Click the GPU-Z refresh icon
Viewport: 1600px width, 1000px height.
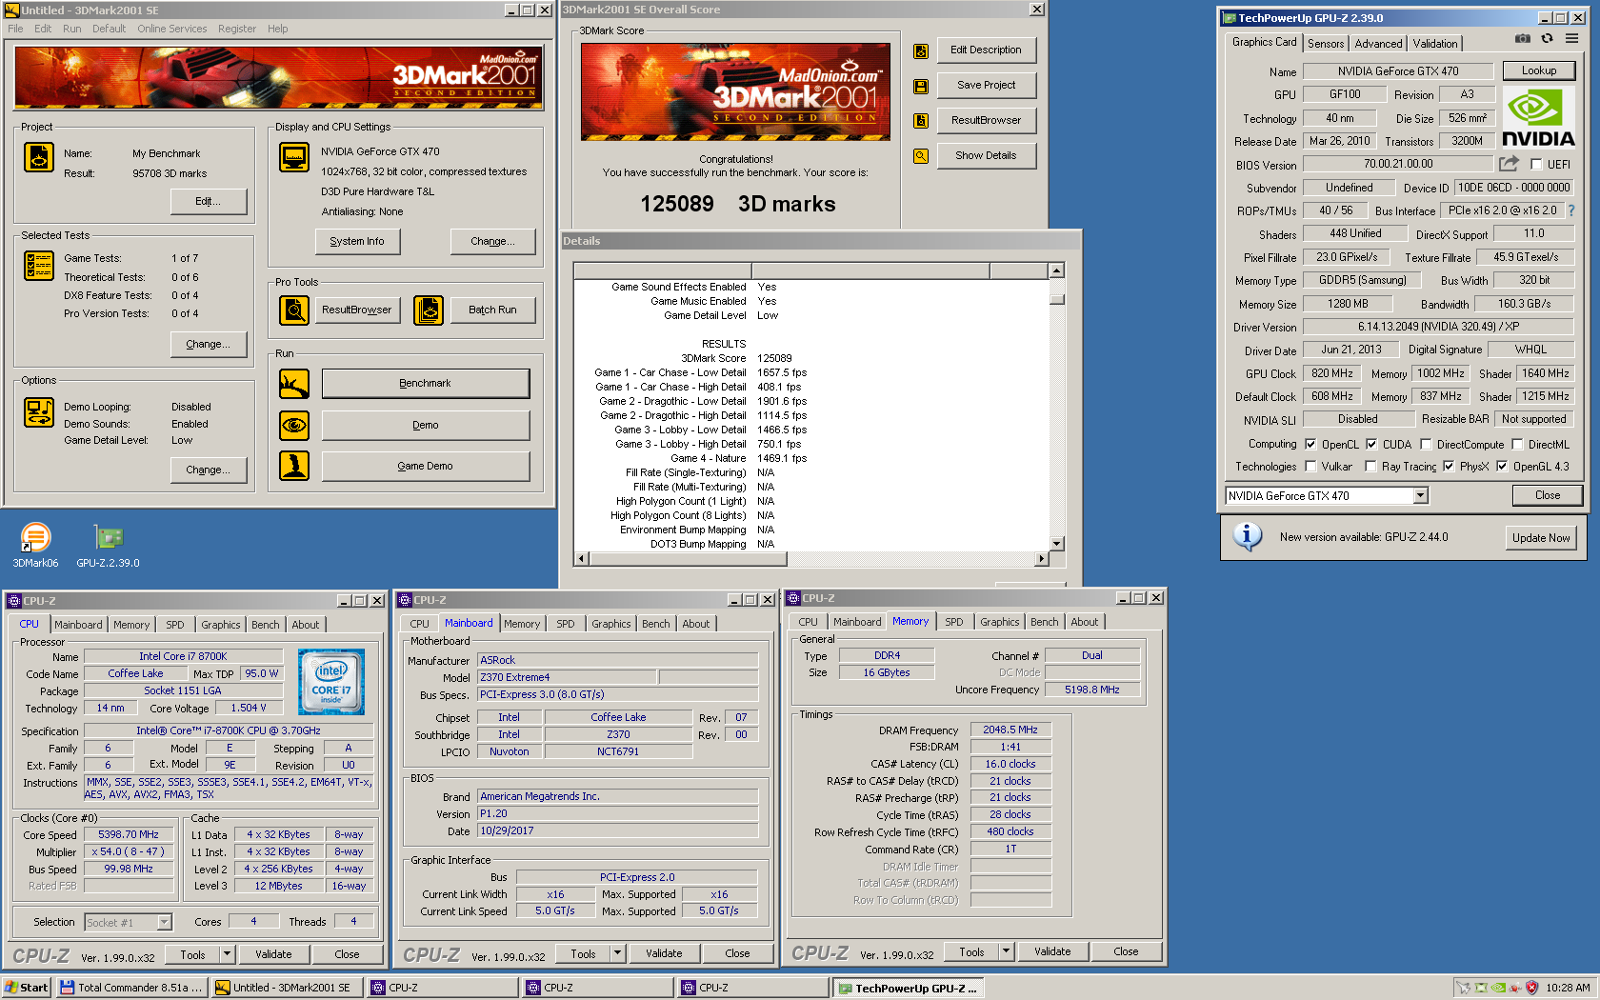pyautogui.click(x=1548, y=38)
